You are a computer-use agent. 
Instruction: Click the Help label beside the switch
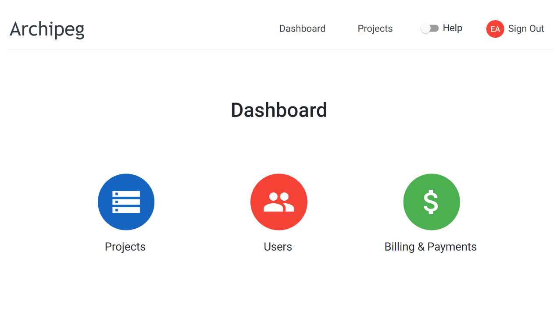coord(453,28)
